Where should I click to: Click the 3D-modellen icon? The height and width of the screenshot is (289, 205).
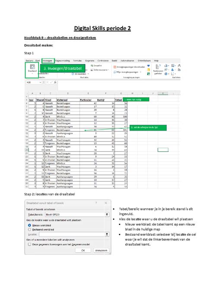tap(73, 74)
